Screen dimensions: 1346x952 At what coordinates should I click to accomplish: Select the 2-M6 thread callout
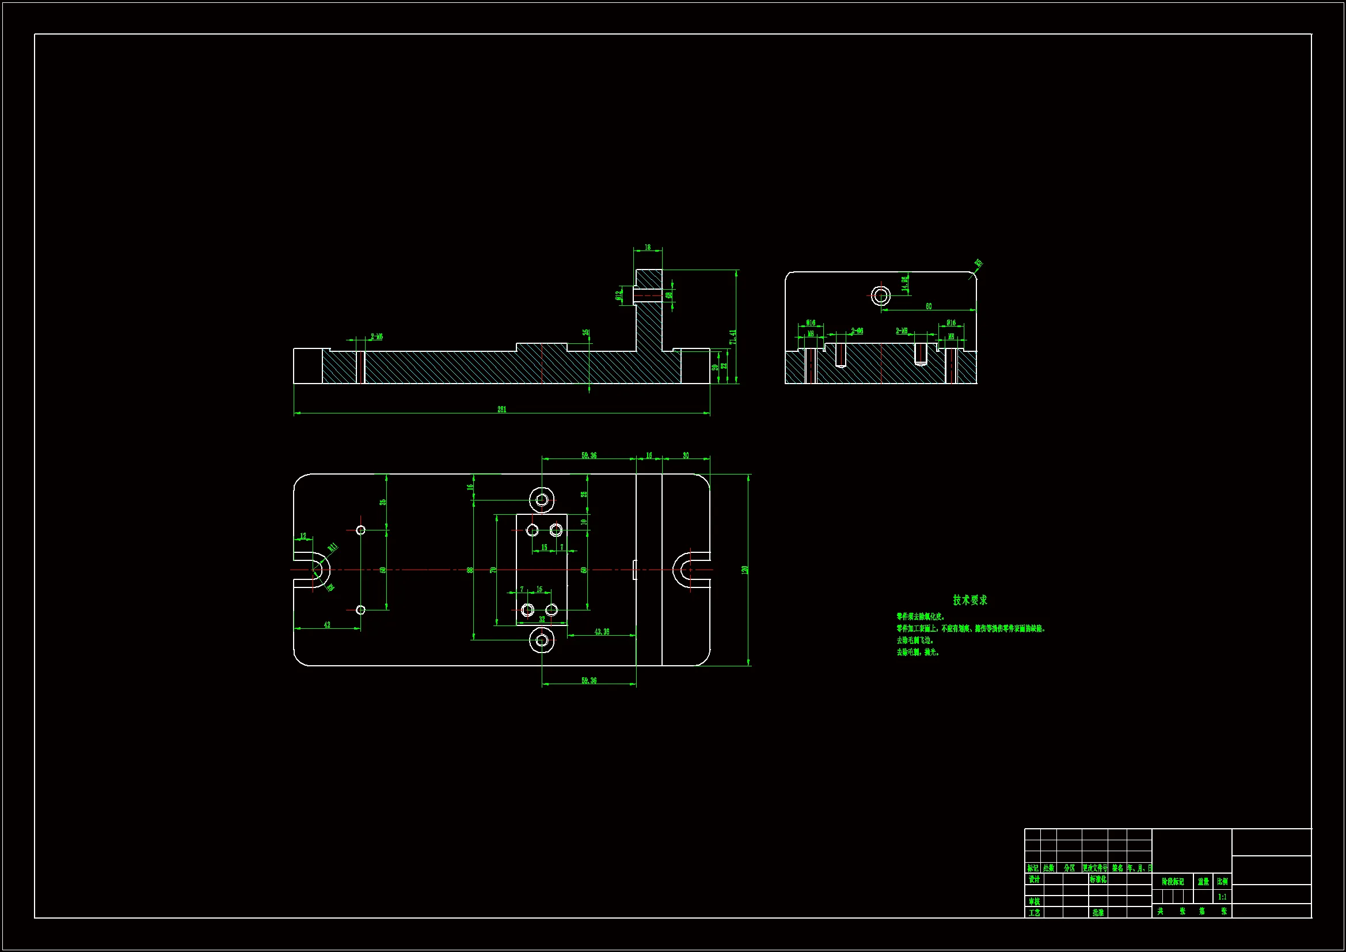point(377,337)
